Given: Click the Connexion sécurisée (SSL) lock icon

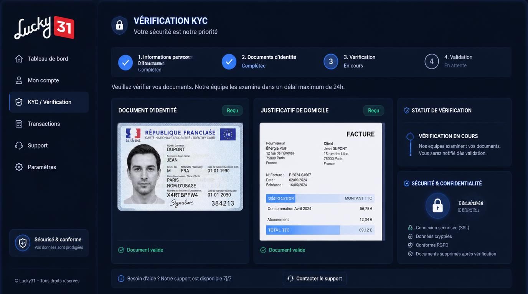Looking at the screenshot, I should click(x=410, y=228).
